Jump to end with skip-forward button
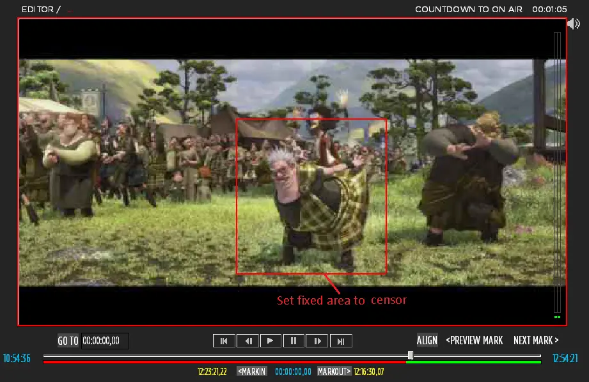The image size is (589, 382). pos(341,341)
